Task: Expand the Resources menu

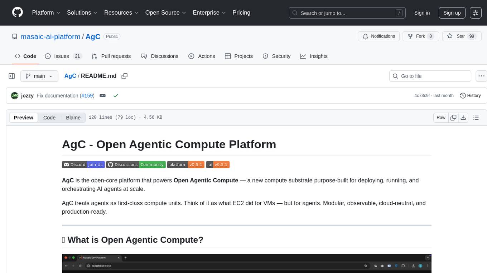Action: click(x=121, y=13)
